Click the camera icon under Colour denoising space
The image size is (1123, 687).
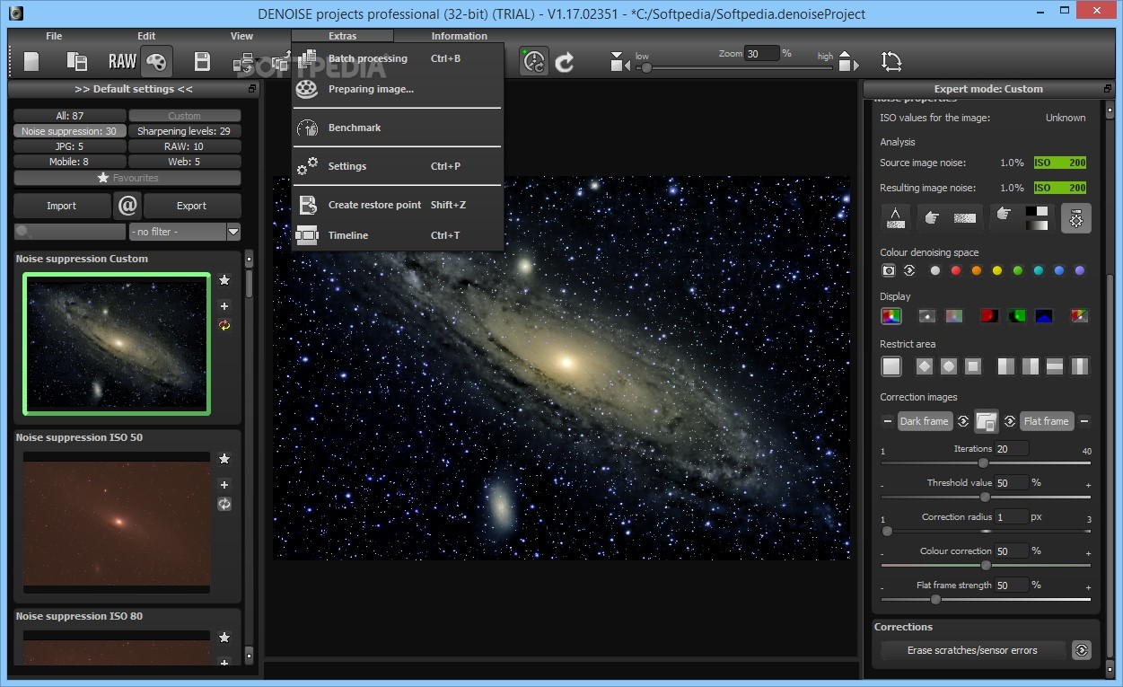coord(889,269)
